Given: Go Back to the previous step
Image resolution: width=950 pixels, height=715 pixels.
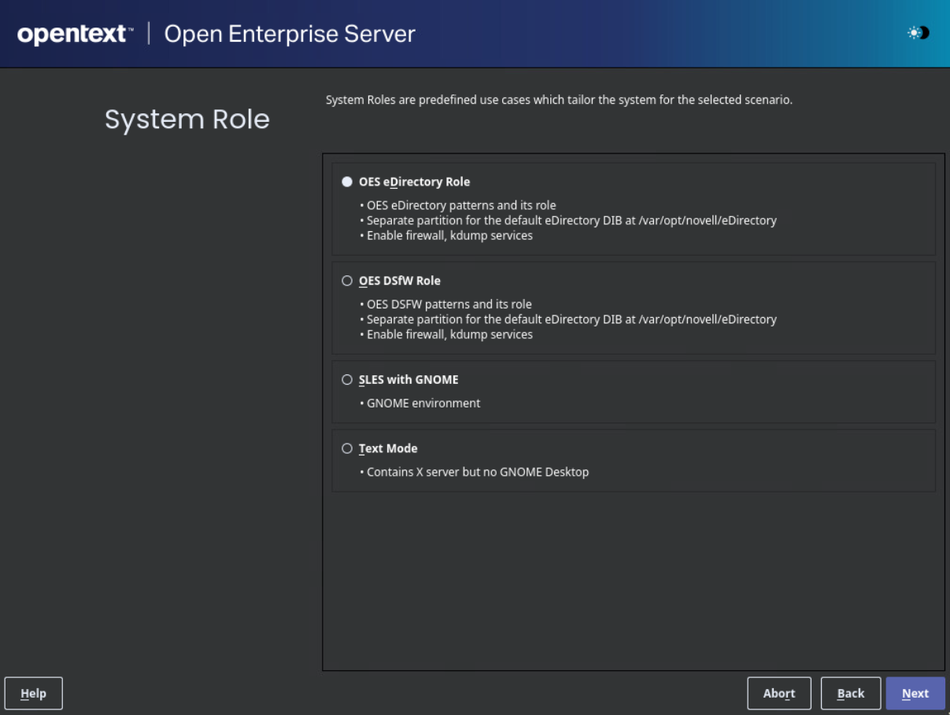Looking at the screenshot, I should click(x=850, y=693).
